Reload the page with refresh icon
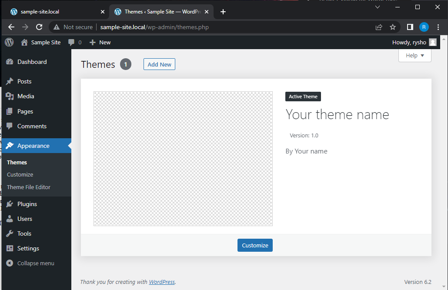The image size is (448, 290). pos(39,27)
